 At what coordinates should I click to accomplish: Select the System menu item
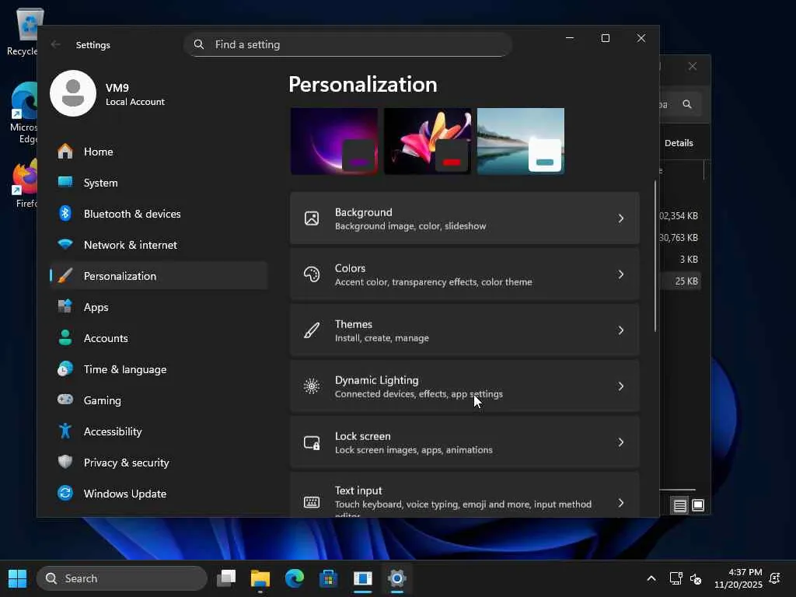point(101,183)
